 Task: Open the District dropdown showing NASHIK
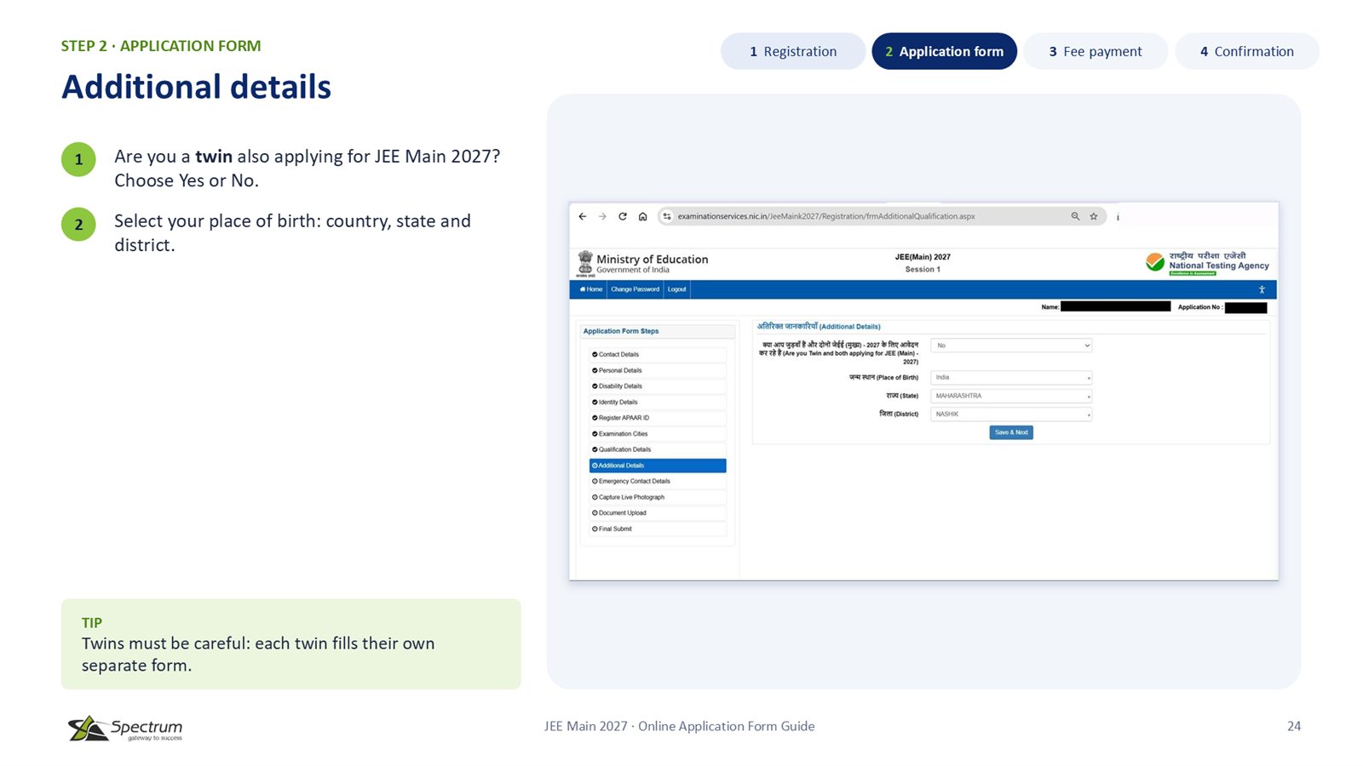coord(1011,414)
